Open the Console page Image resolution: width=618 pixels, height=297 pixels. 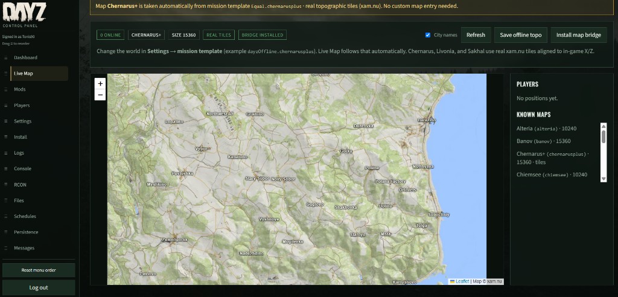click(x=22, y=168)
